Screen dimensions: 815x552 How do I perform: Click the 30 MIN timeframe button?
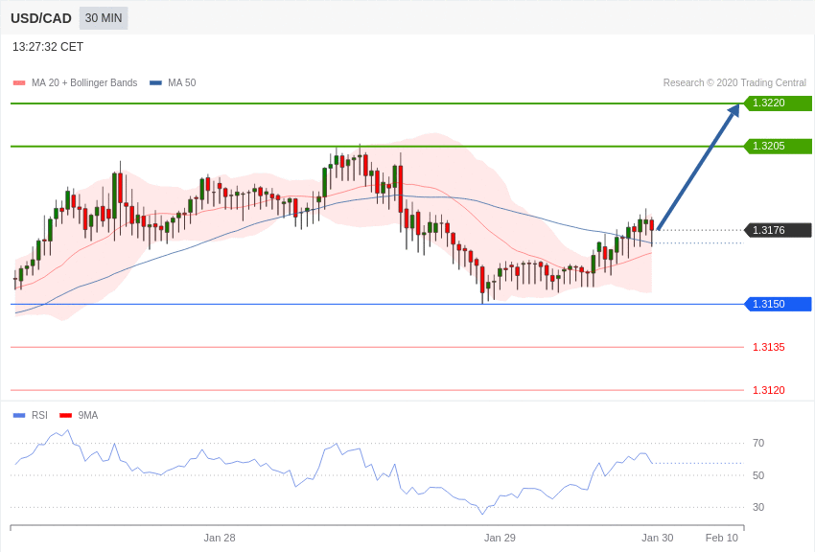[104, 18]
